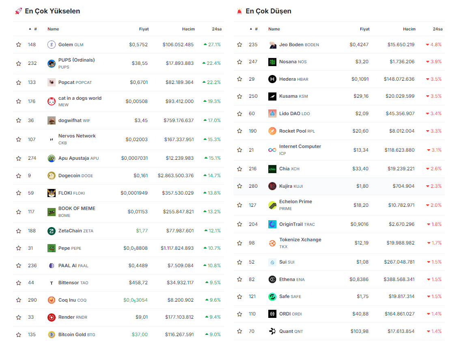This screenshot has height=341, width=468.
Task: Click the Pepe frog coin icon
Action: click(52, 248)
